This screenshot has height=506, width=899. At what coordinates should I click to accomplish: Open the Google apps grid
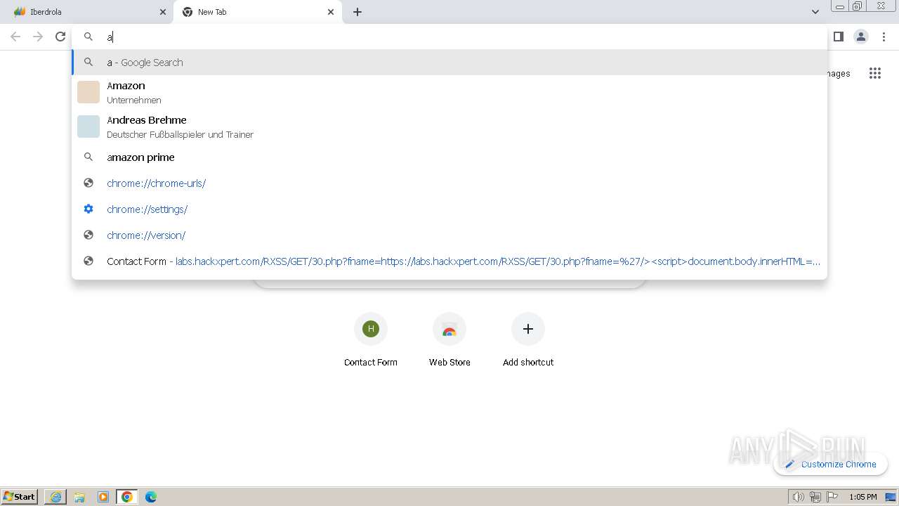[875, 73]
